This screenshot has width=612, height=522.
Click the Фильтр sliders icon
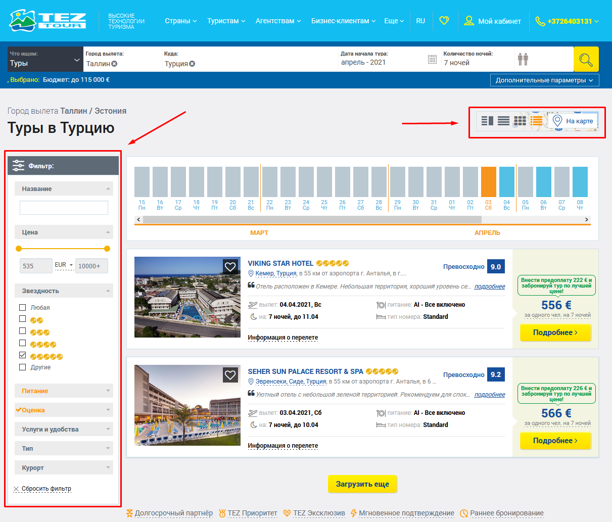tap(18, 165)
